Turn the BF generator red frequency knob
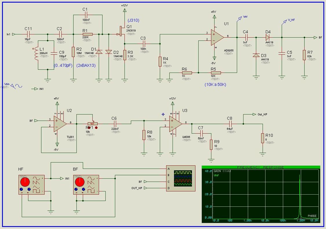 tap(80, 182)
